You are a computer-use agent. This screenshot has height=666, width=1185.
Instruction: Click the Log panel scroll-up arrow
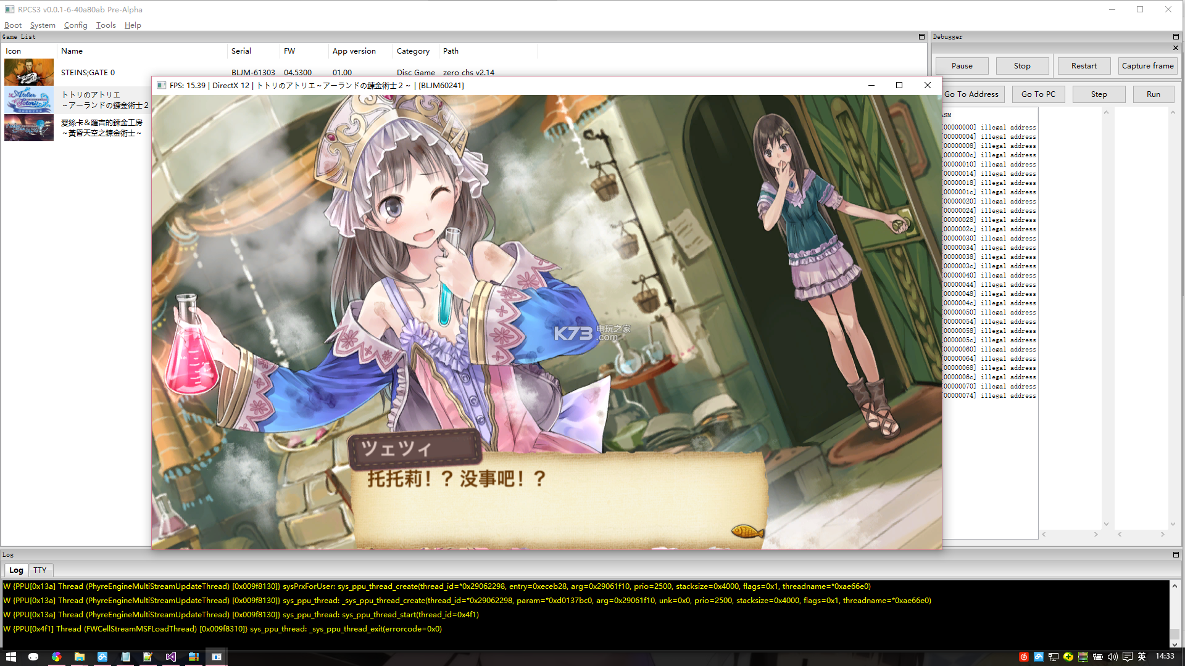coord(1175,586)
